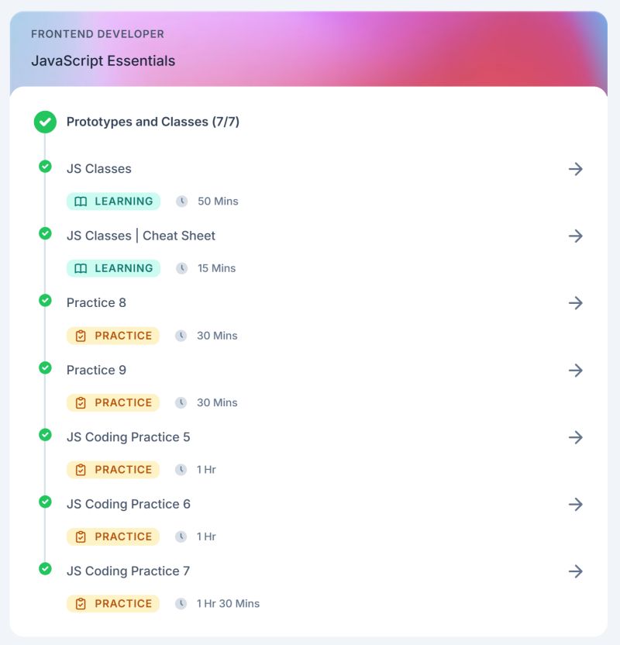620x645 pixels.
Task: Click the JavaScript Essentials course heading
Action: (103, 61)
